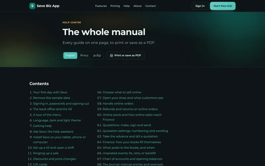The image size is (265, 166).
Task: Open the Help menu item
Action: (127, 6)
